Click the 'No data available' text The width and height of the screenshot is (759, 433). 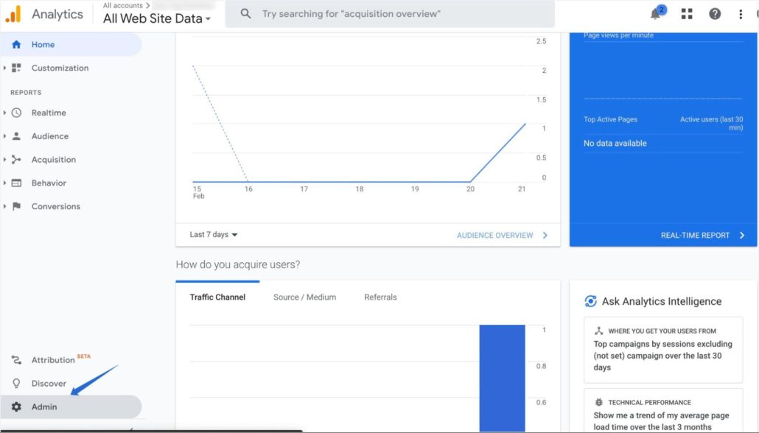pyautogui.click(x=615, y=143)
